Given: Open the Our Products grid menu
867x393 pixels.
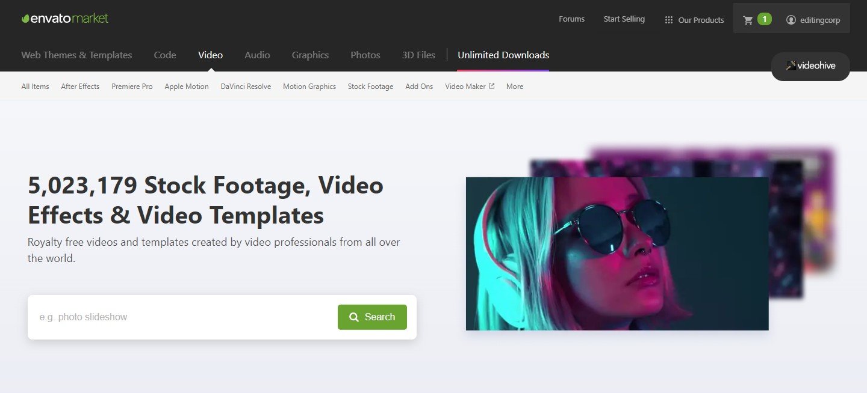Looking at the screenshot, I should (694, 20).
